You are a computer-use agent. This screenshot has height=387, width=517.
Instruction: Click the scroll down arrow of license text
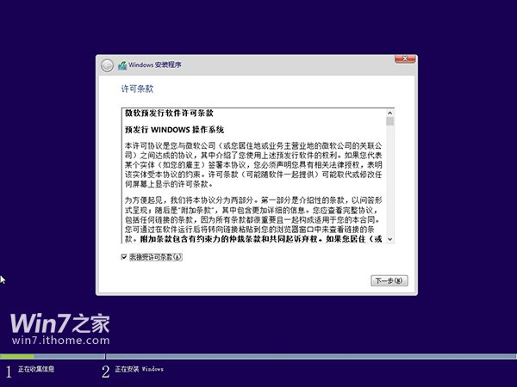tap(390, 239)
